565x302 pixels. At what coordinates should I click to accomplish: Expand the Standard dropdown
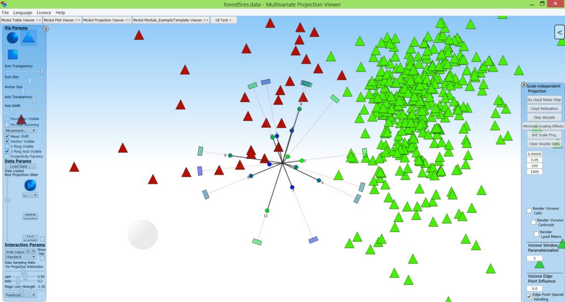pos(20,257)
